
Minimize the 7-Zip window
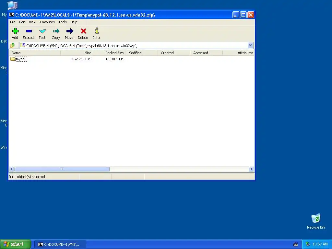[x=236, y=15]
